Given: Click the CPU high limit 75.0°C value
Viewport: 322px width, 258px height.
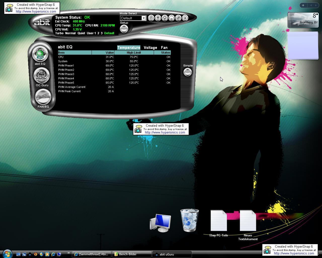Looking at the screenshot, I should tap(134, 57).
